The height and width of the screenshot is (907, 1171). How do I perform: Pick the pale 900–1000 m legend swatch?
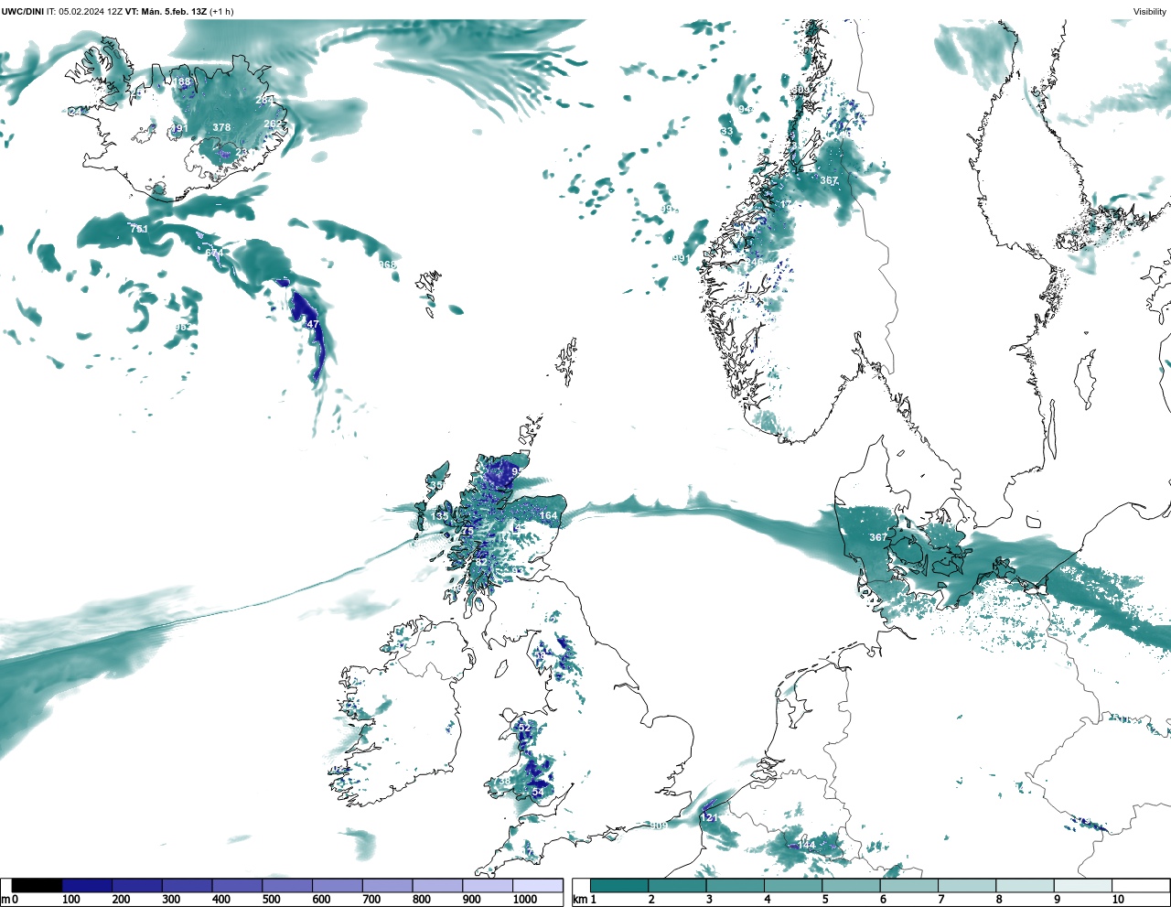[488, 886]
